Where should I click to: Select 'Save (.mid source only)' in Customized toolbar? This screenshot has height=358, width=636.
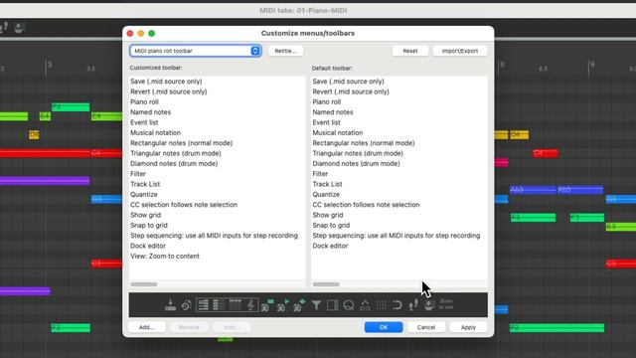click(x=166, y=82)
